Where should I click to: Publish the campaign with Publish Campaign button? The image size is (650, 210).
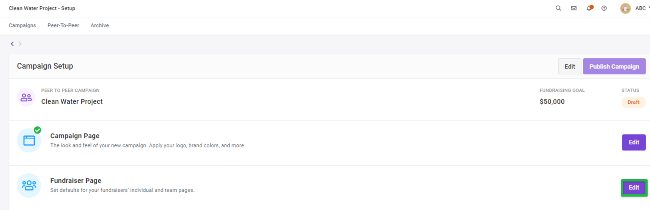[x=614, y=67]
